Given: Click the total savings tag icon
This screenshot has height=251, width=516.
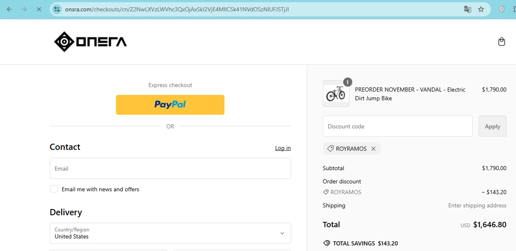Looking at the screenshot, I should pyautogui.click(x=326, y=243).
